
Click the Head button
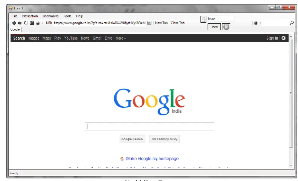(214, 27)
